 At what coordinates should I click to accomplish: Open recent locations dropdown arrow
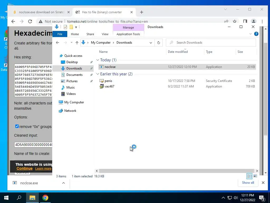pyautogui.click(x=71, y=43)
